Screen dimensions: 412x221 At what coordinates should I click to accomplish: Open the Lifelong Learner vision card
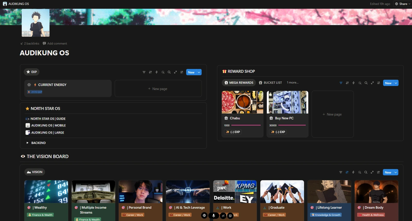coord(329,200)
